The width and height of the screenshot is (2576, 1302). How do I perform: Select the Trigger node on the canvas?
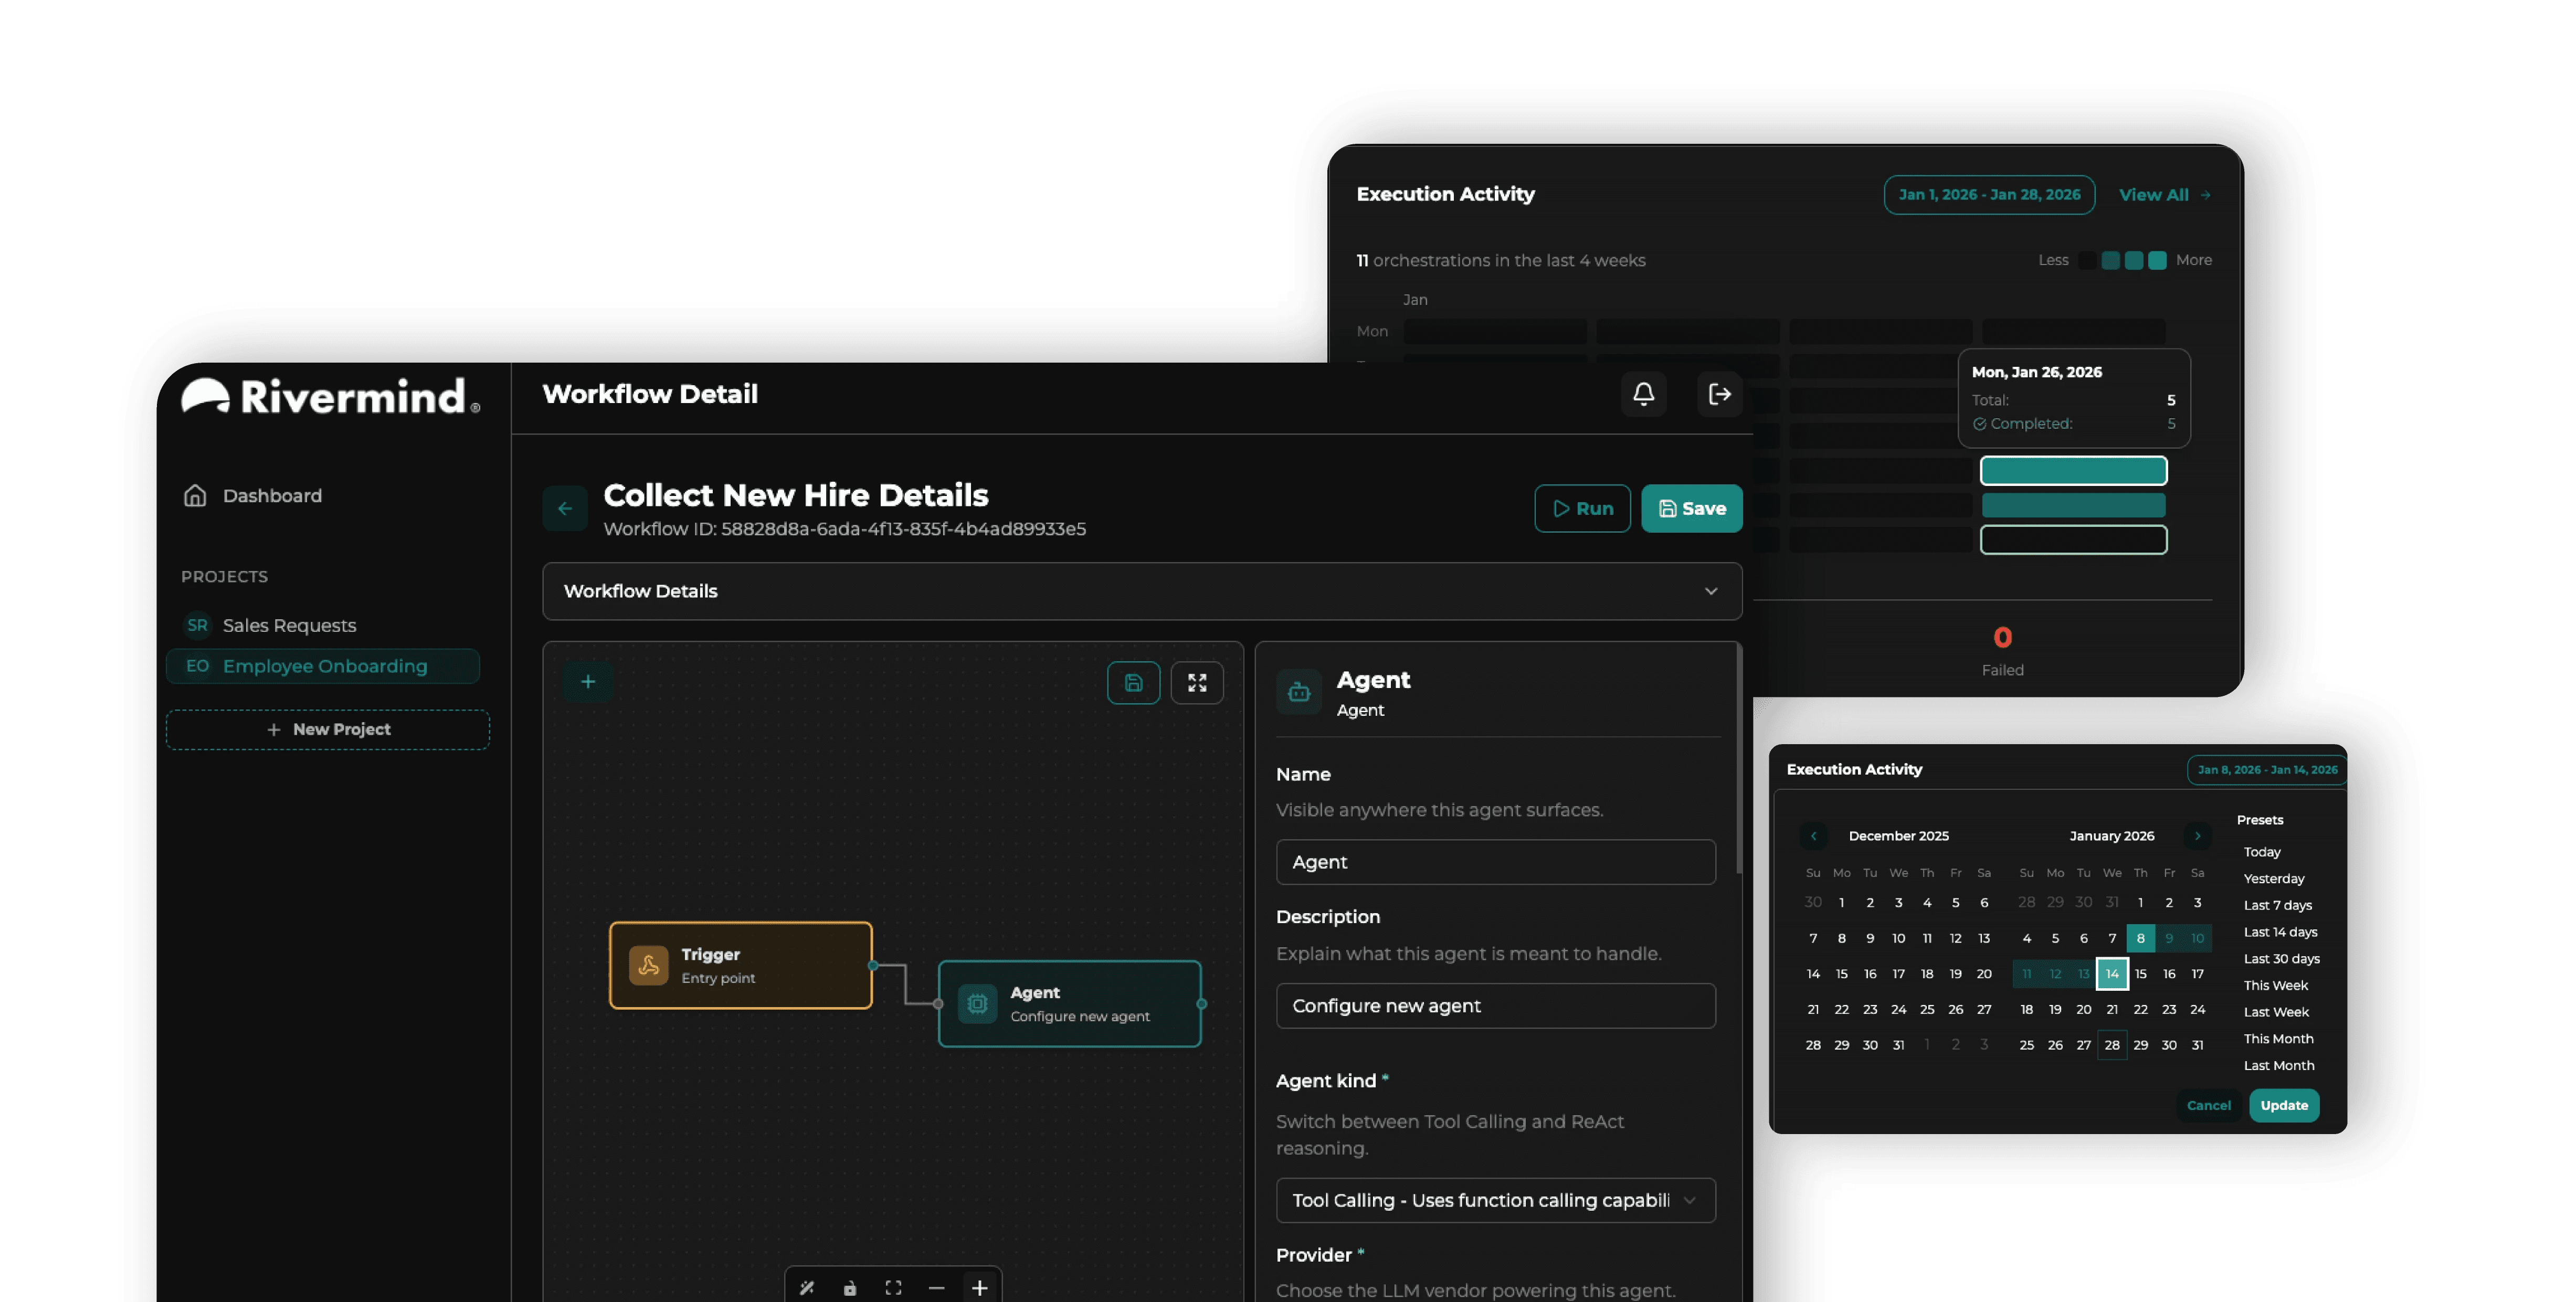[x=740, y=965]
